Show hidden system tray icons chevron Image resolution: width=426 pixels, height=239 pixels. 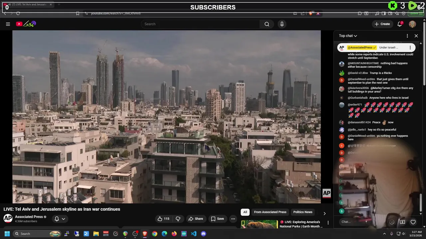pos(384,234)
